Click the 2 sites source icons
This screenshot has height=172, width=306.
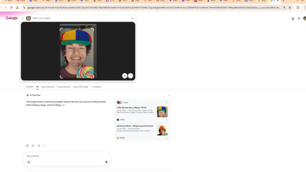(119, 102)
